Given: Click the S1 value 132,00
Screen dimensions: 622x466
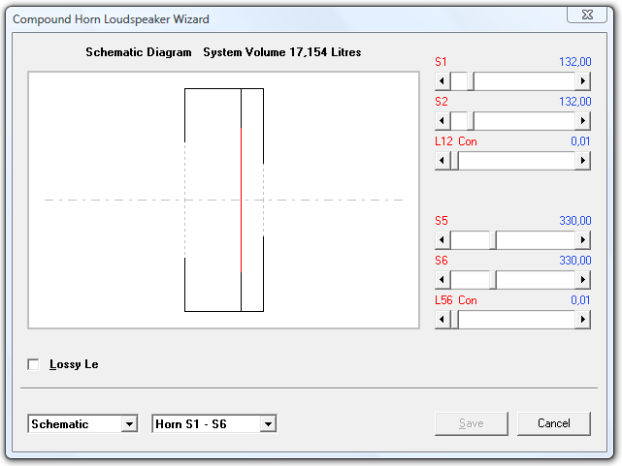Looking at the screenshot, I should (574, 62).
